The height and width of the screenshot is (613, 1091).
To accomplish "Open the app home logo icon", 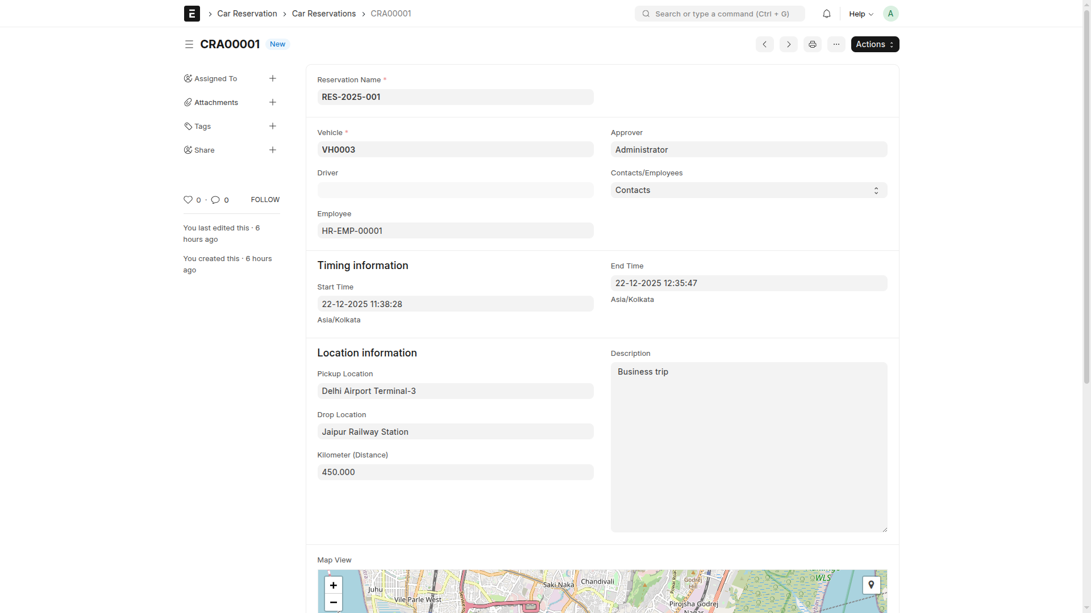I will pos(191,14).
